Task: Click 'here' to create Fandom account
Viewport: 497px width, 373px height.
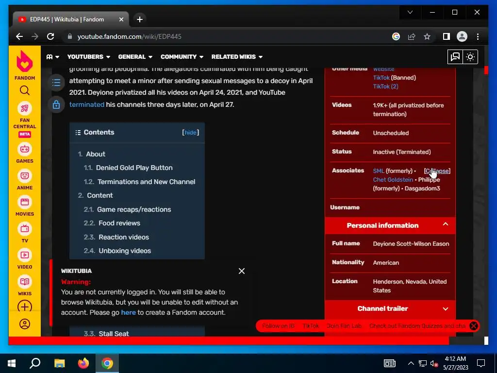Action: click(x=128, y=312)
